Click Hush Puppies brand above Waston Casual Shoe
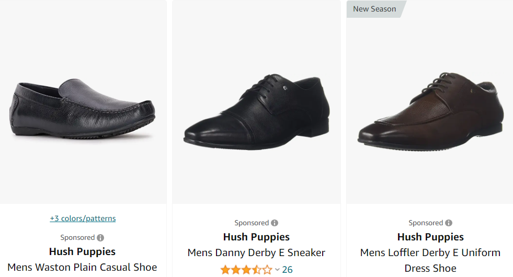This screenshot has width=513, height=277. coord(83,251)
